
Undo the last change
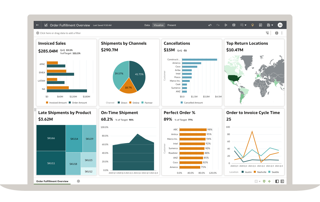(210, 25)
